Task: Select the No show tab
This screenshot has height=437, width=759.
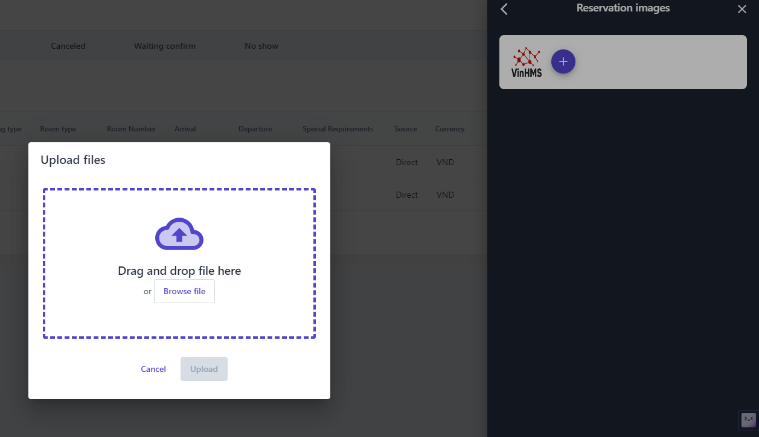Action: 261,46
